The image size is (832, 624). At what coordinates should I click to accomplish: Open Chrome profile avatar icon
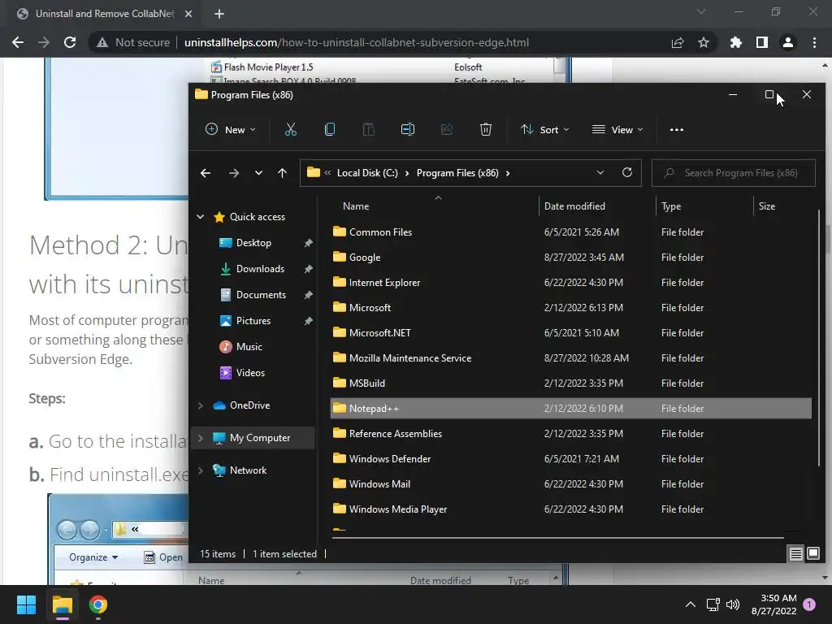click(788, 42)
